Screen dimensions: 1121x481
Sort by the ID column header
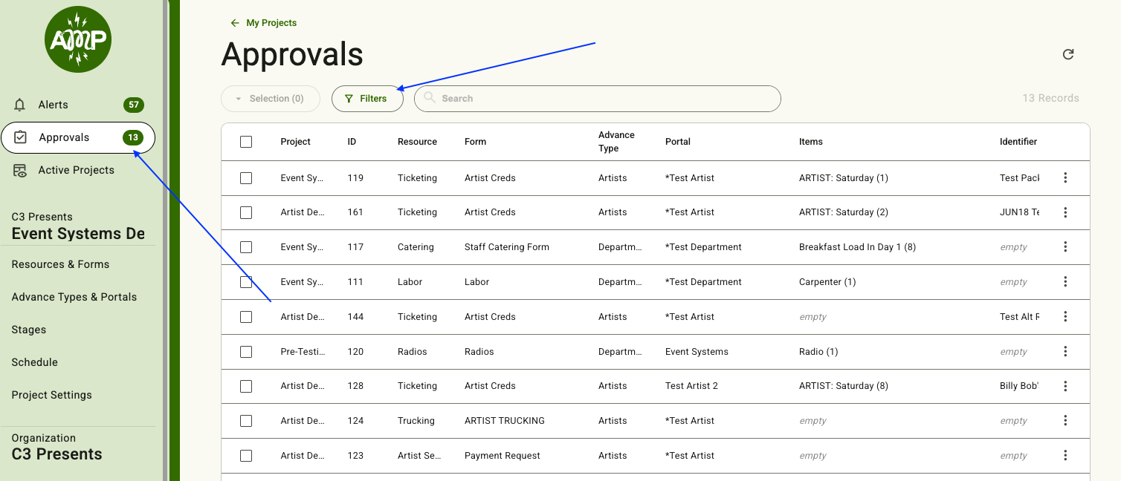[352, 142]
